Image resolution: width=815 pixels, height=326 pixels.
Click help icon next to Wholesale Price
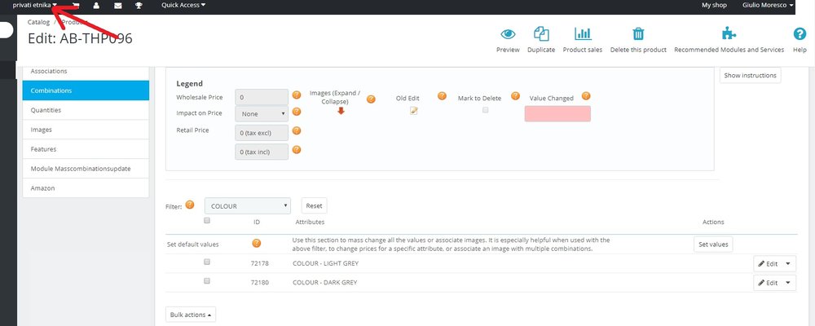(297, 95)
